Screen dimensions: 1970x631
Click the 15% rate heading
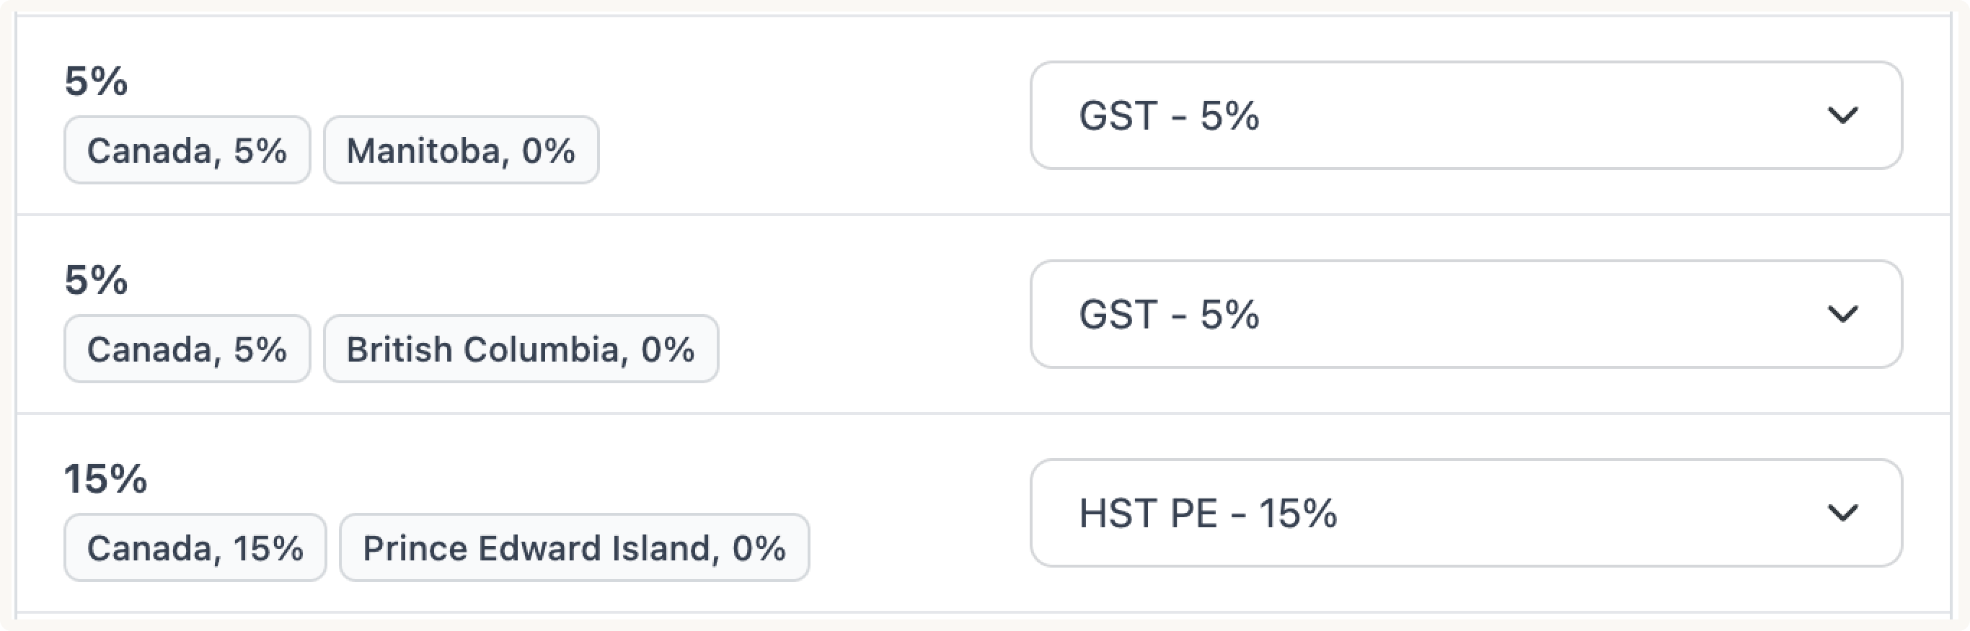[105, 479]
